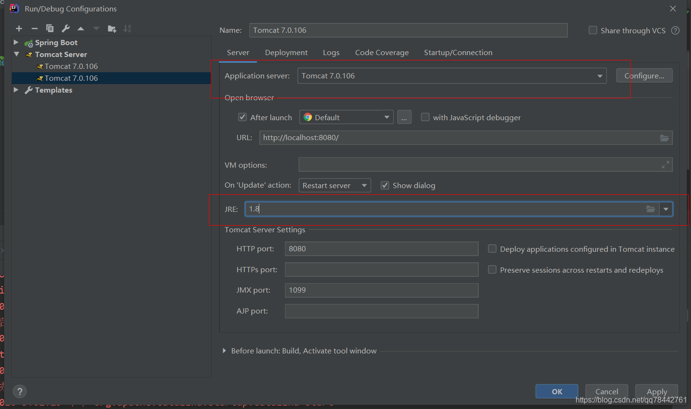Open edit templates with the wrench icon
The image size is (691, 409).
point(65,28)
